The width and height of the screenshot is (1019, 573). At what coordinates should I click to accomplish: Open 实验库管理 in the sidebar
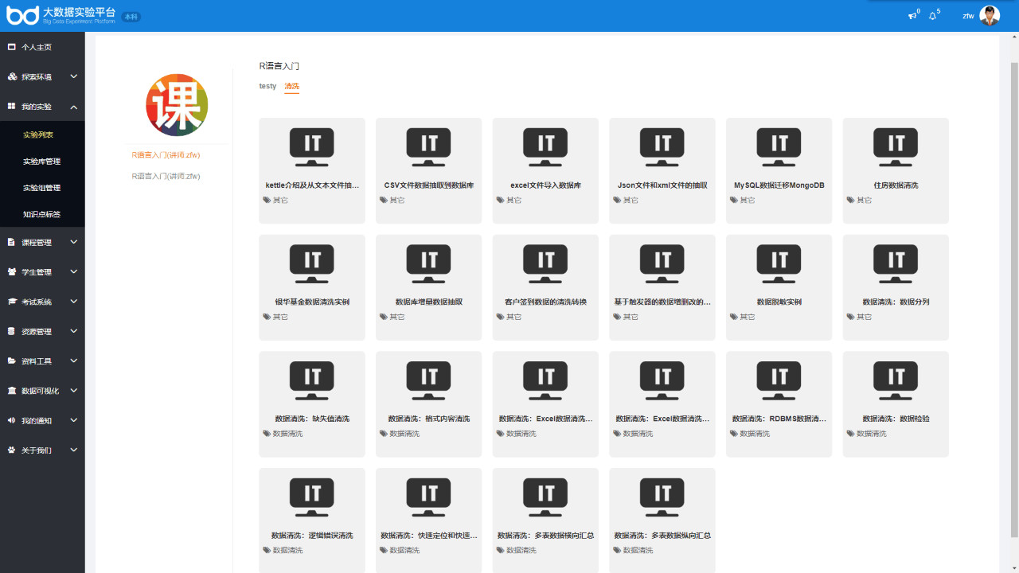point(41,162)
